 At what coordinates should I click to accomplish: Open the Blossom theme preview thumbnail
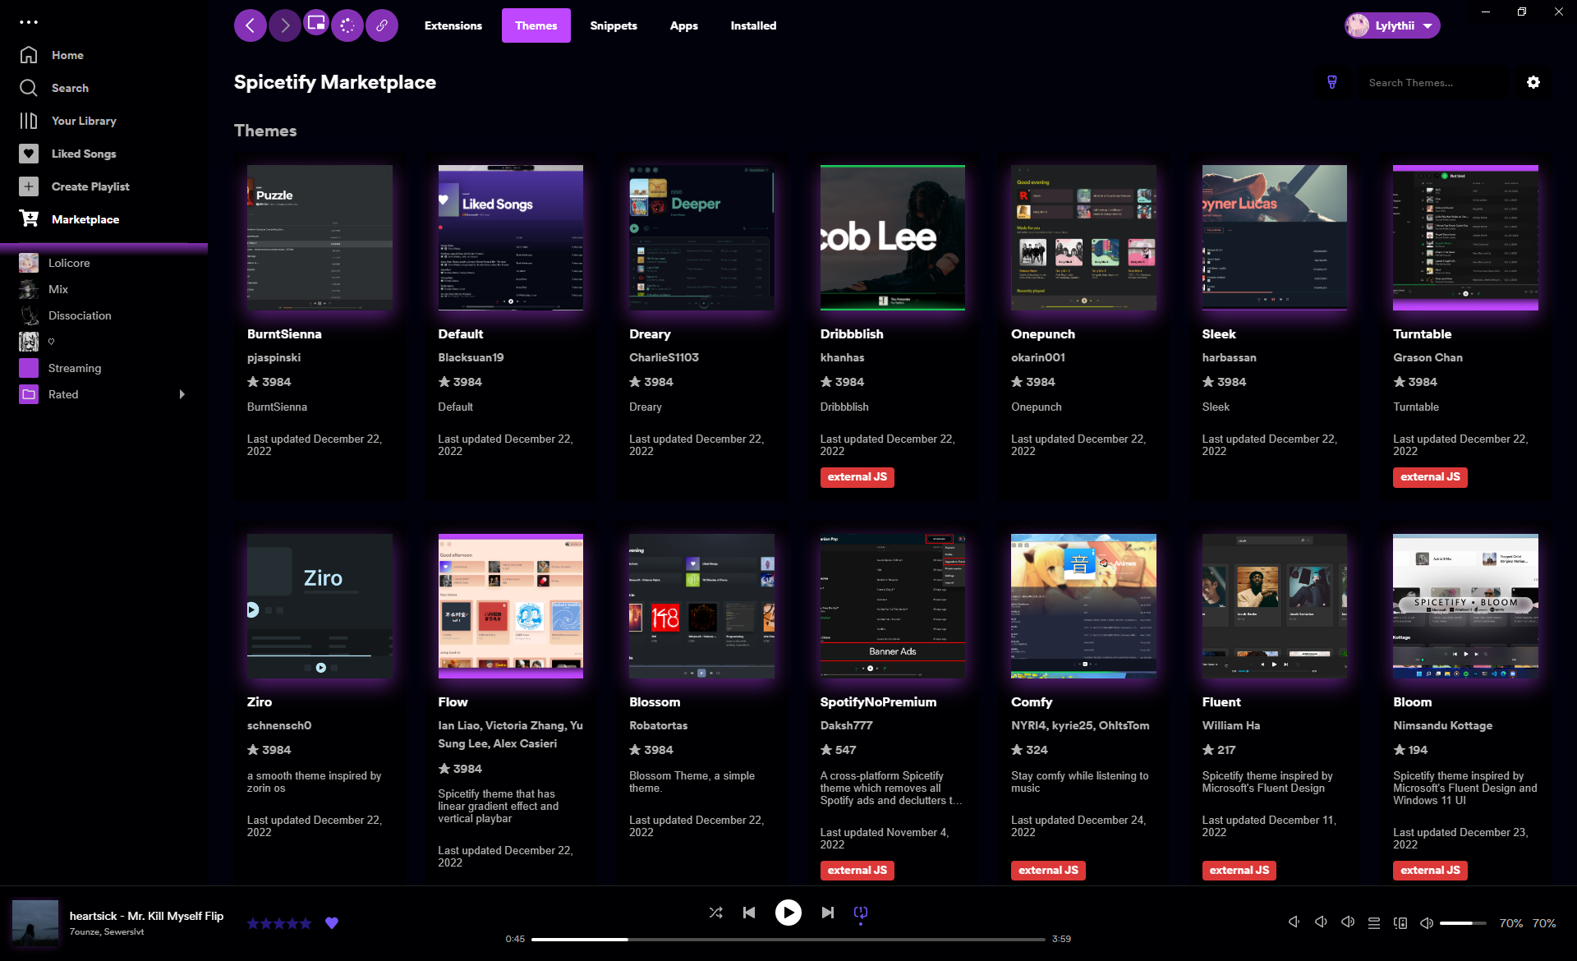tap(701, 606)
